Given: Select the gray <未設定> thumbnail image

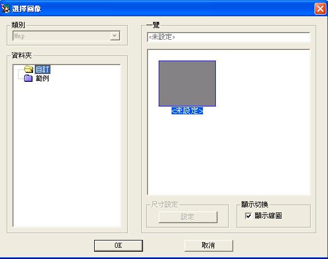Looking at the screenshot, I should [187, 84].
